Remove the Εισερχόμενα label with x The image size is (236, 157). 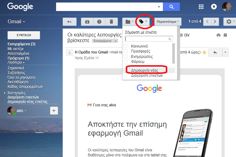[115, 41]
